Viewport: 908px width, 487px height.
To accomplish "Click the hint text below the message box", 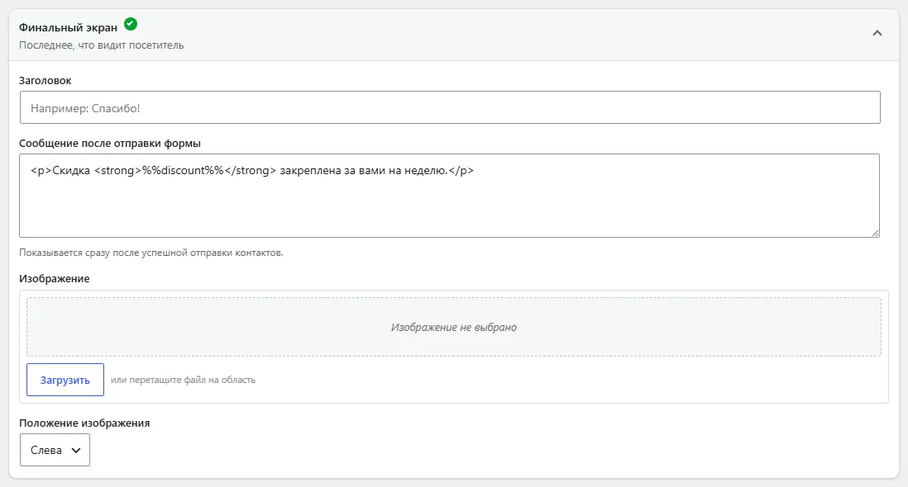I will (x=151, y=253).
